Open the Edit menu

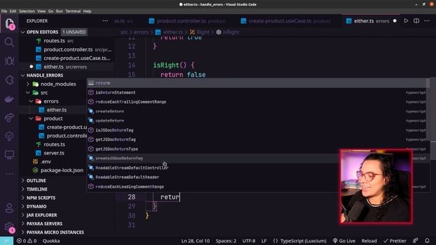(x=13, y=11)
